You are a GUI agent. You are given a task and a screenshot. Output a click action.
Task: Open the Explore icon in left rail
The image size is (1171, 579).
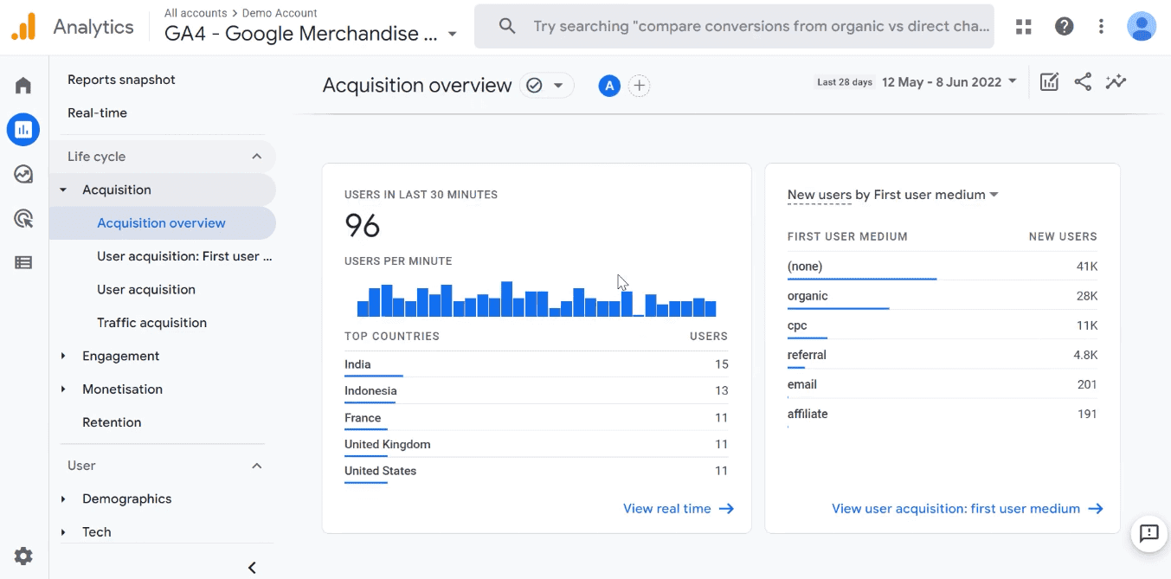click(x=23, y=174)
